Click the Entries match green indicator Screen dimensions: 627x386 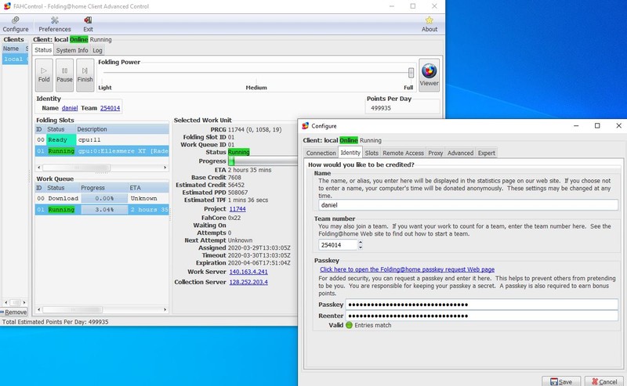point(349,325)
